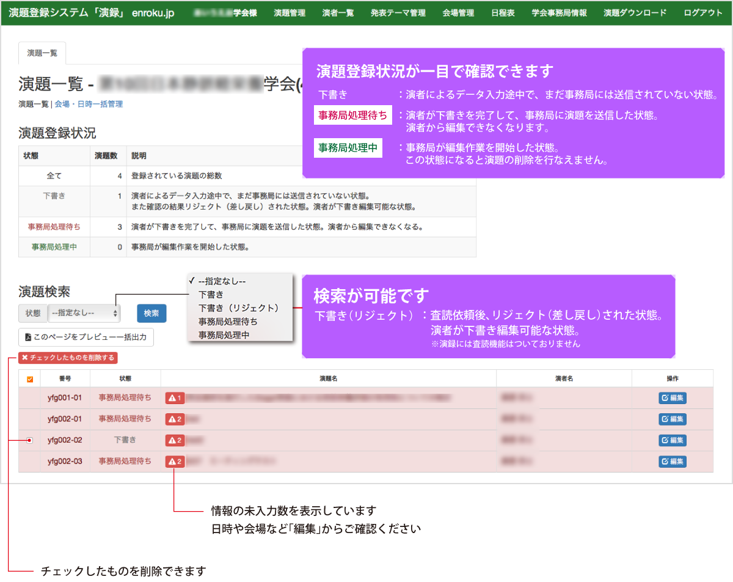Viewport: 733px width, 582px height.
Task: Tick the checkbox for row yfg002-02
Action: (x=29, y=440)
